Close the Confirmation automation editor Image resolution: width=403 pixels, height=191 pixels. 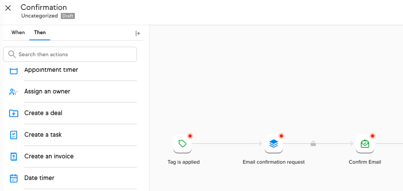pyautogui.click(x=8, y=8)
